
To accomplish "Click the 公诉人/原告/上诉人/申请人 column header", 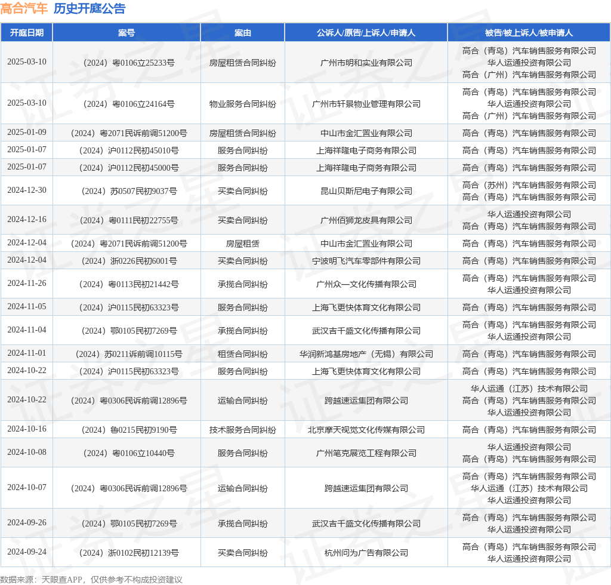I will point(366,33).
